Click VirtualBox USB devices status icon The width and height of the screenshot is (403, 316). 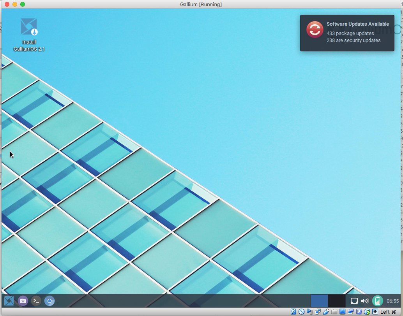tap(326, 312)
